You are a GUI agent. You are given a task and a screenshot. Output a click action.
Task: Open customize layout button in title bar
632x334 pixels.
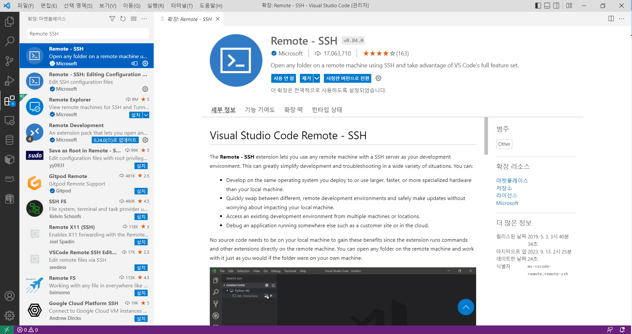(x=569, y=6)
